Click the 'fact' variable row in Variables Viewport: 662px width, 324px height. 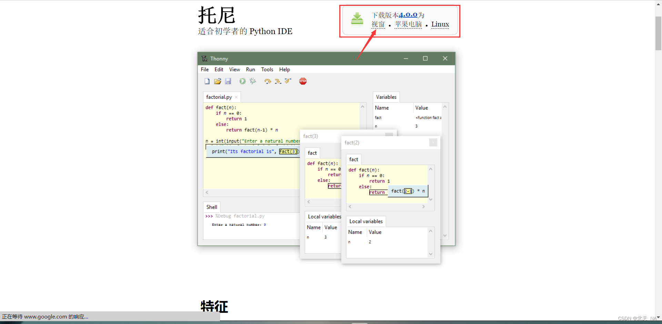[408, 118]
